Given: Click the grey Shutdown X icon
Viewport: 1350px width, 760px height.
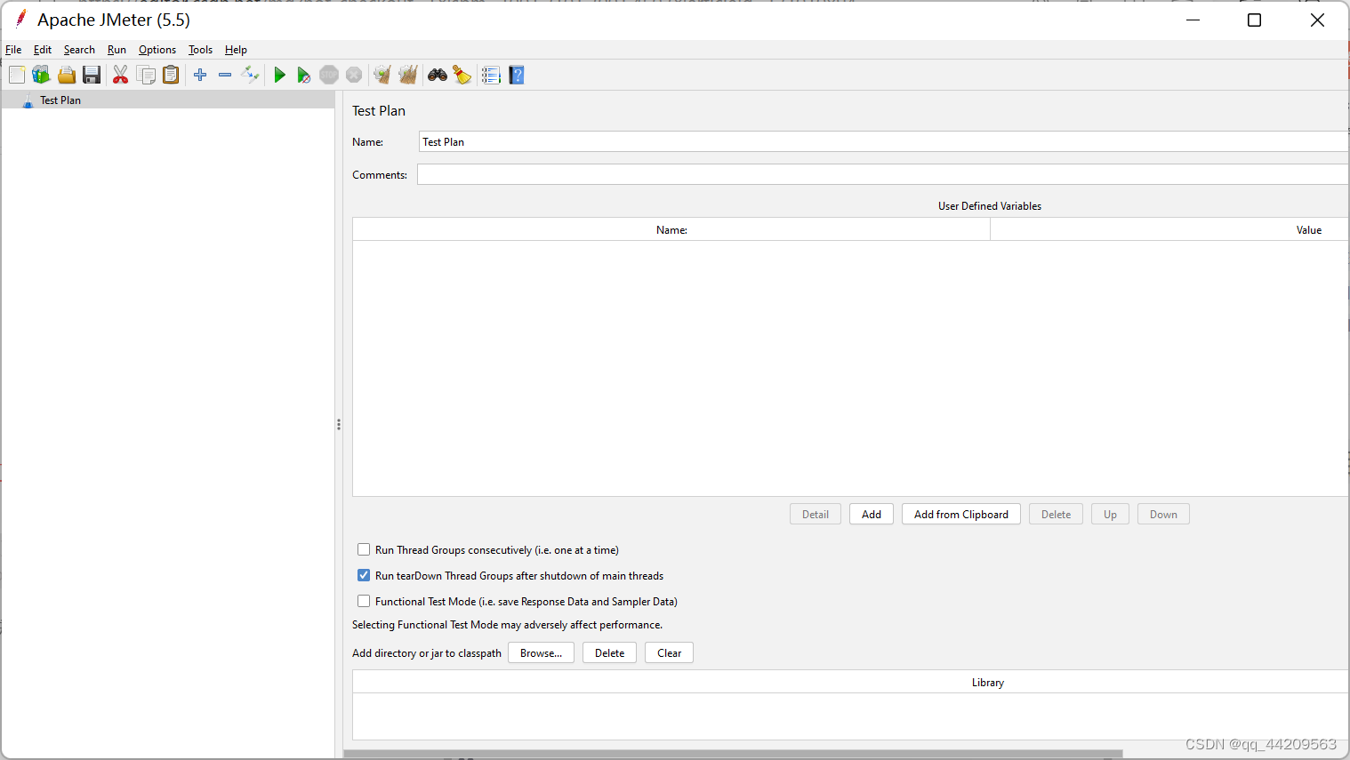Looking at the screenshot, I should tap(354, 76).
